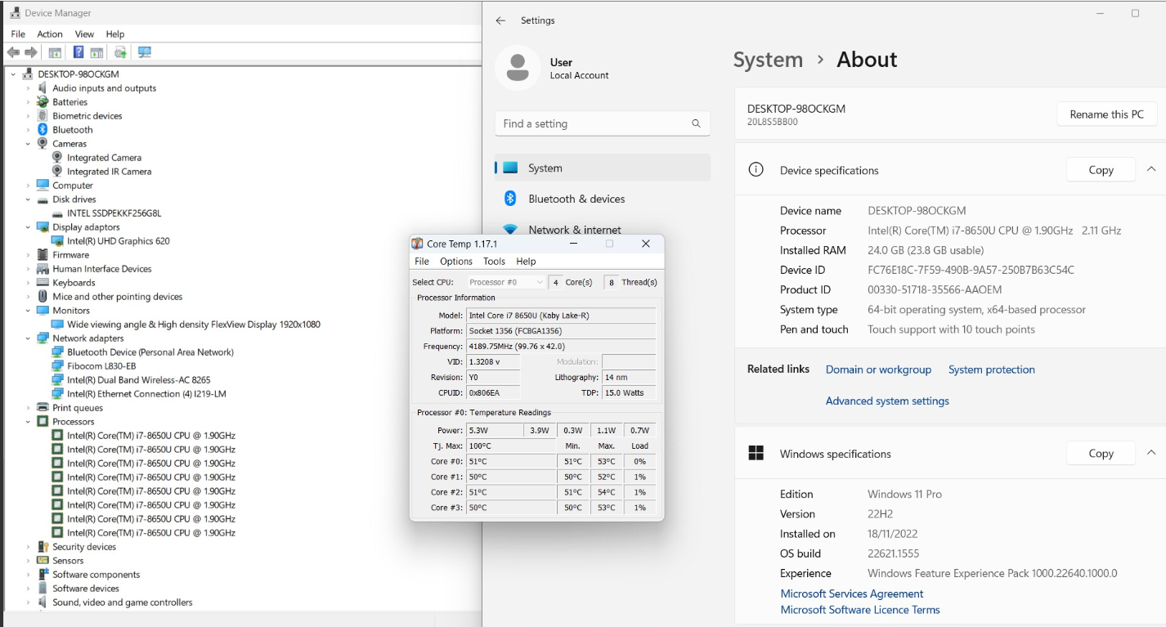Image resolution: width=1166 pixels, height=627 pixels.
Task: Click the Bluetooth icon in Device Manager tree
Action: click(43, 129)
